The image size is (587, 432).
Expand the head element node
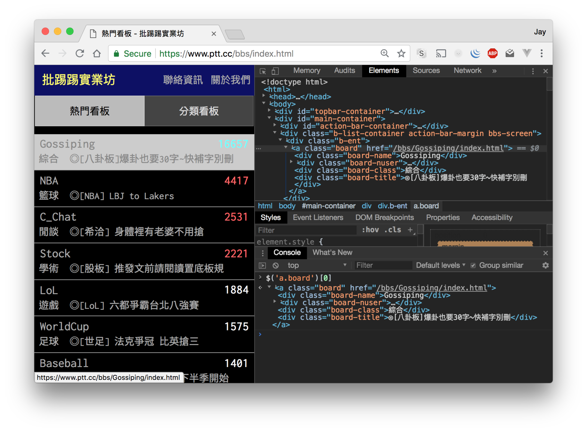264,96
